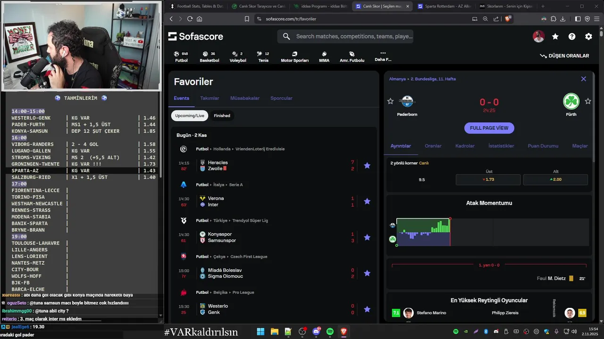Open the Fürth team logo
Viewport: 604px width, 339px height.
(571, 101)
